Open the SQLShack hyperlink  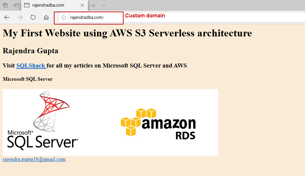pos(31,66)
